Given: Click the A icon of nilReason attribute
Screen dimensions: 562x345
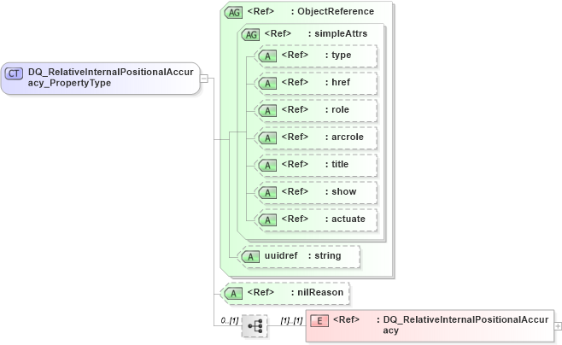Looking at the screenshot, I should 233,294.
